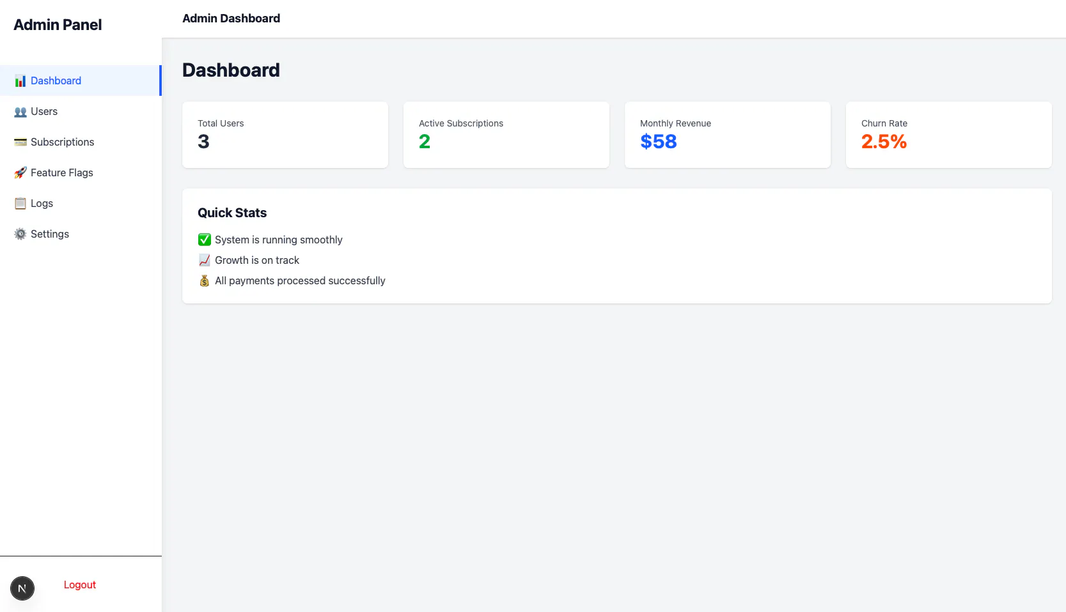Click the Users people icon in sidebar

(x=20, y=111)
